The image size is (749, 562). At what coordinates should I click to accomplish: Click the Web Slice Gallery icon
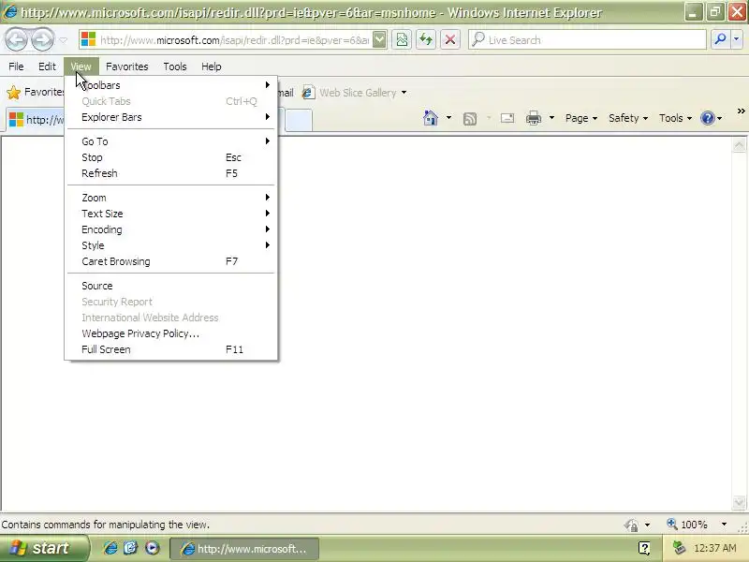[x=308, y=92]
